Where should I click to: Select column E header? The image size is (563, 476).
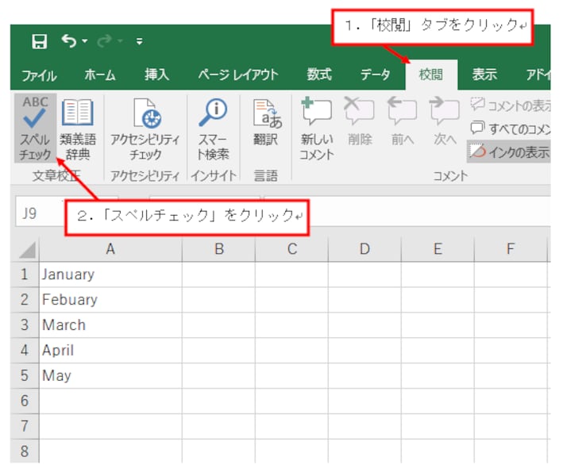[438, 248]
